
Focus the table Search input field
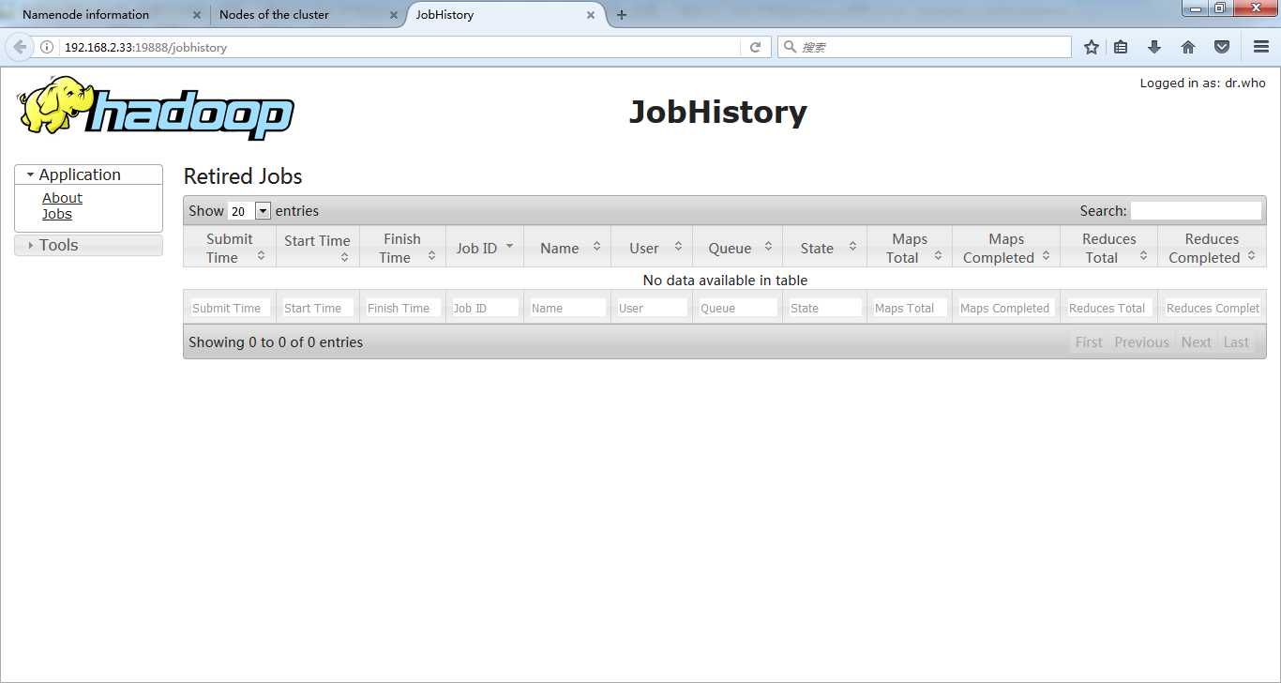tap(1196, 211)
